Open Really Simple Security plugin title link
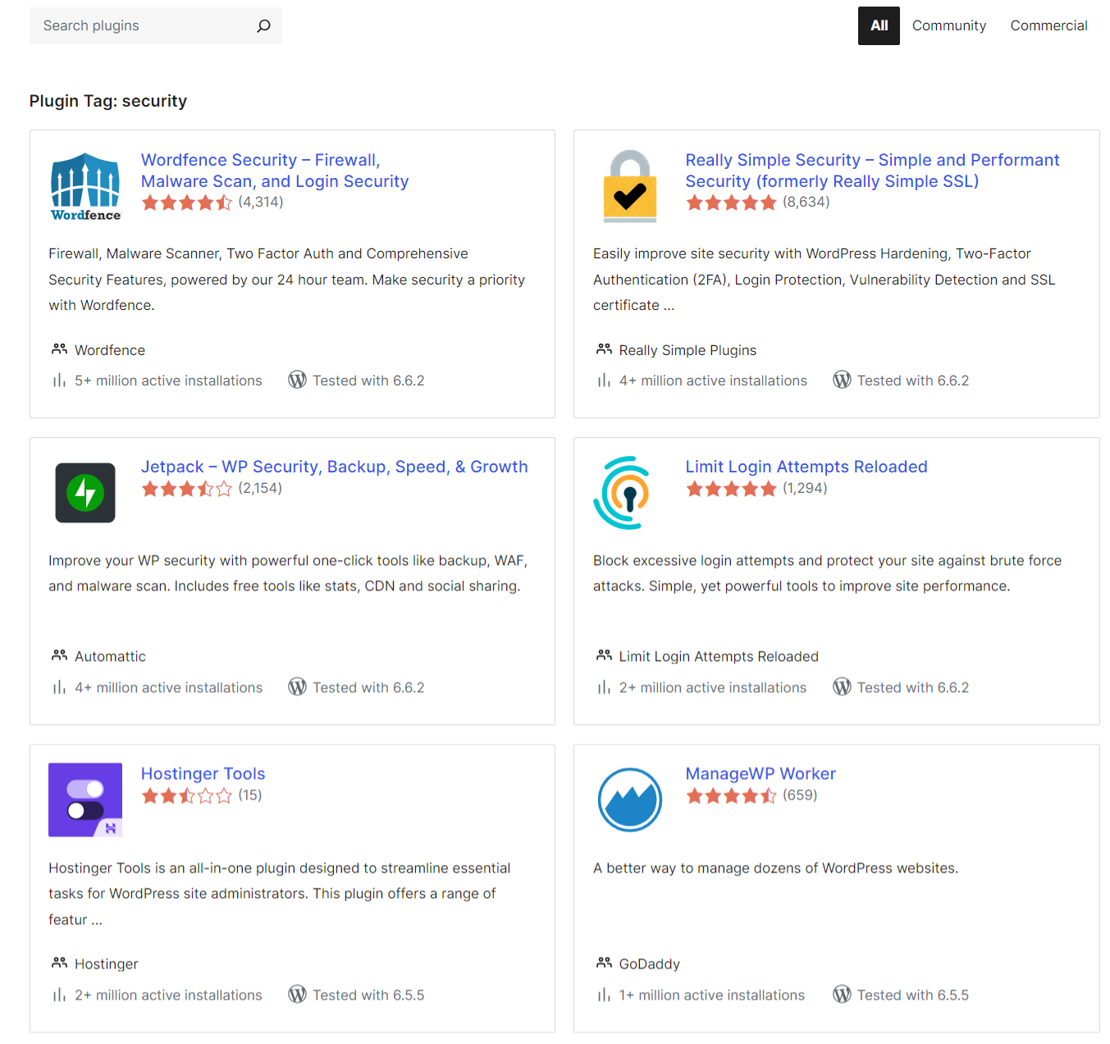Screen dimensions: 1110x1044 pyautogui.click(x=871, y=171)
